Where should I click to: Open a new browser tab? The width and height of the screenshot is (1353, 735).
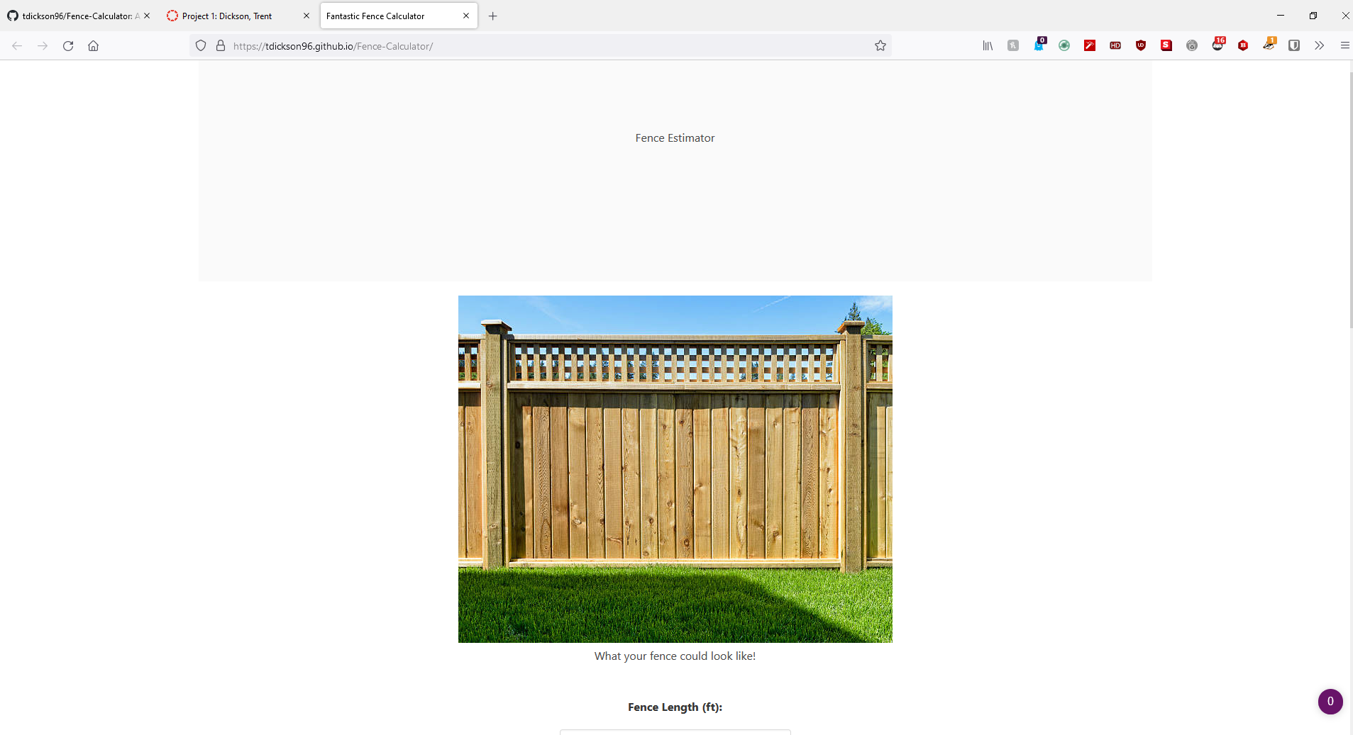tap(493, 16)
